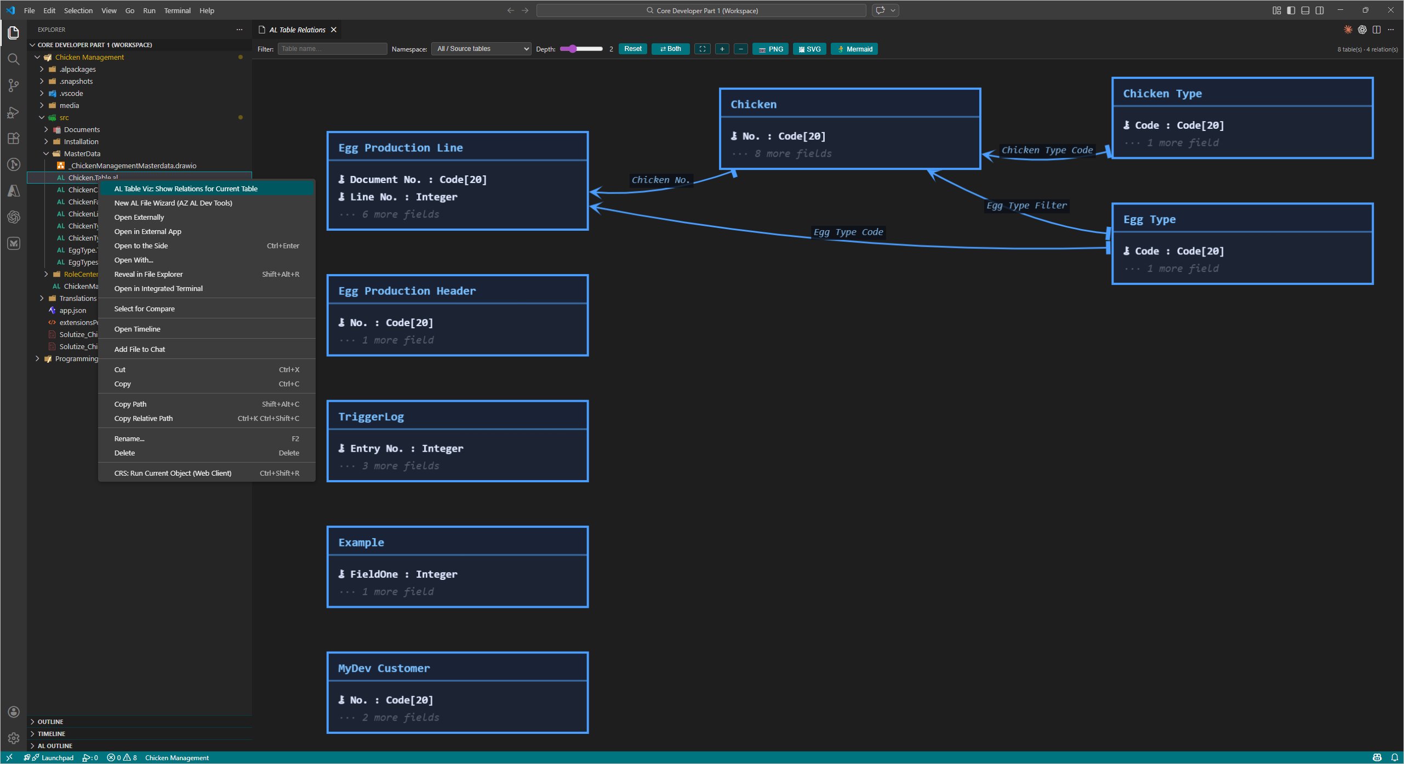Image resolution: width=1404 pixels, height=764 pixels.
Task: Open the Search view in activity bar
Action: click(14, 59)
